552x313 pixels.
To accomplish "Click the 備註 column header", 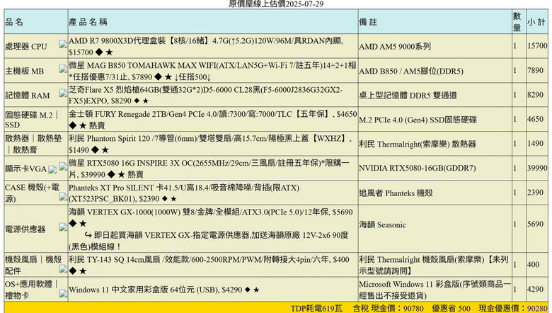I will pyautogui.click(x=368, y=22).
